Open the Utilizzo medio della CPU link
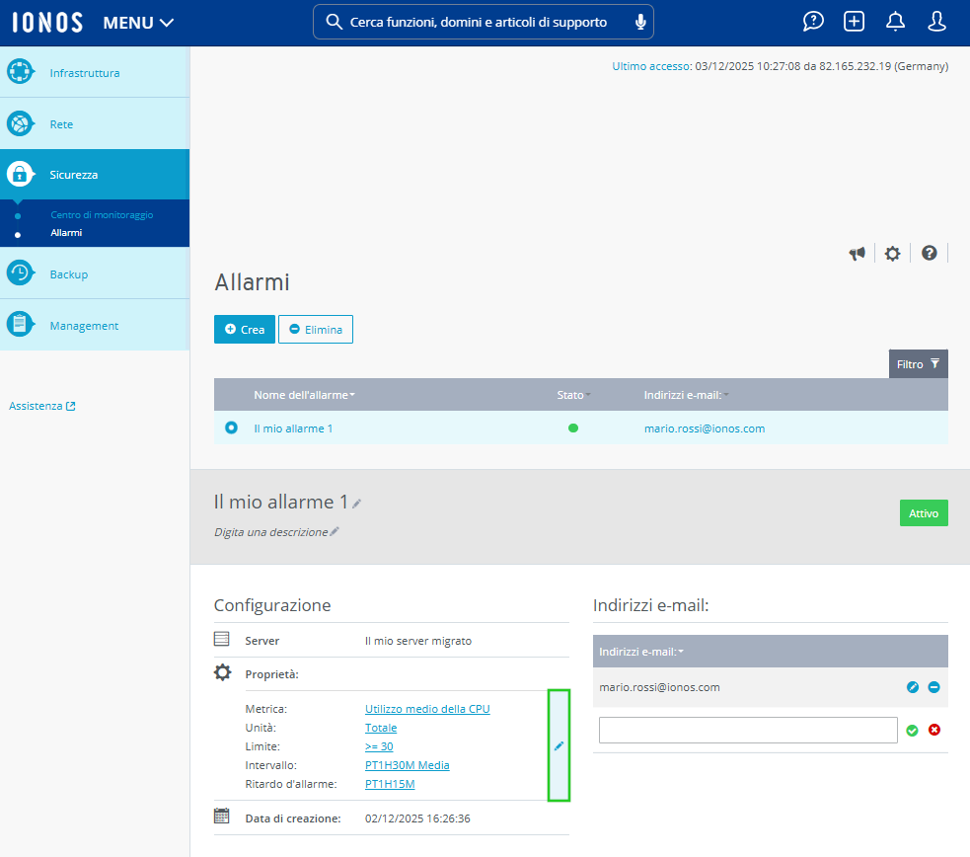 coord(427,709)
